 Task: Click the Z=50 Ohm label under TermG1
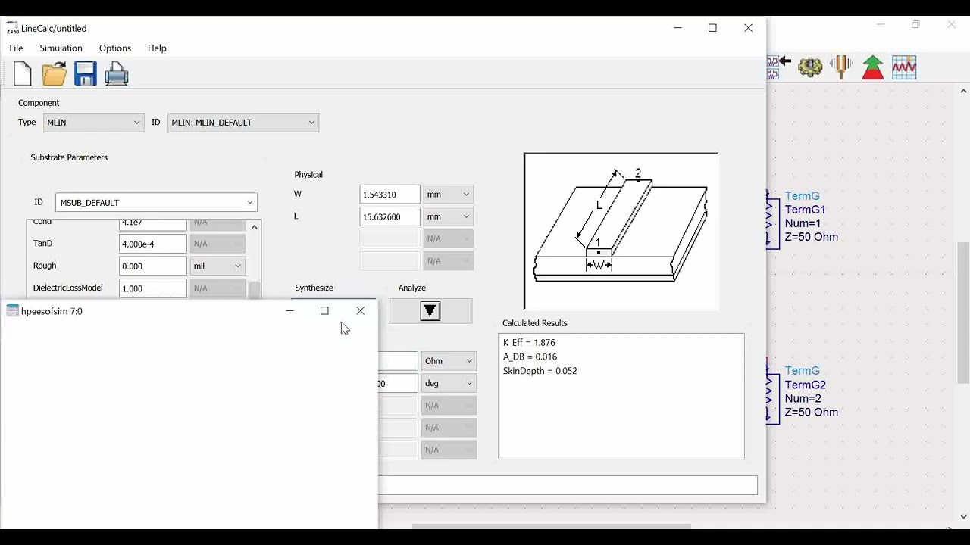point(812,237)
